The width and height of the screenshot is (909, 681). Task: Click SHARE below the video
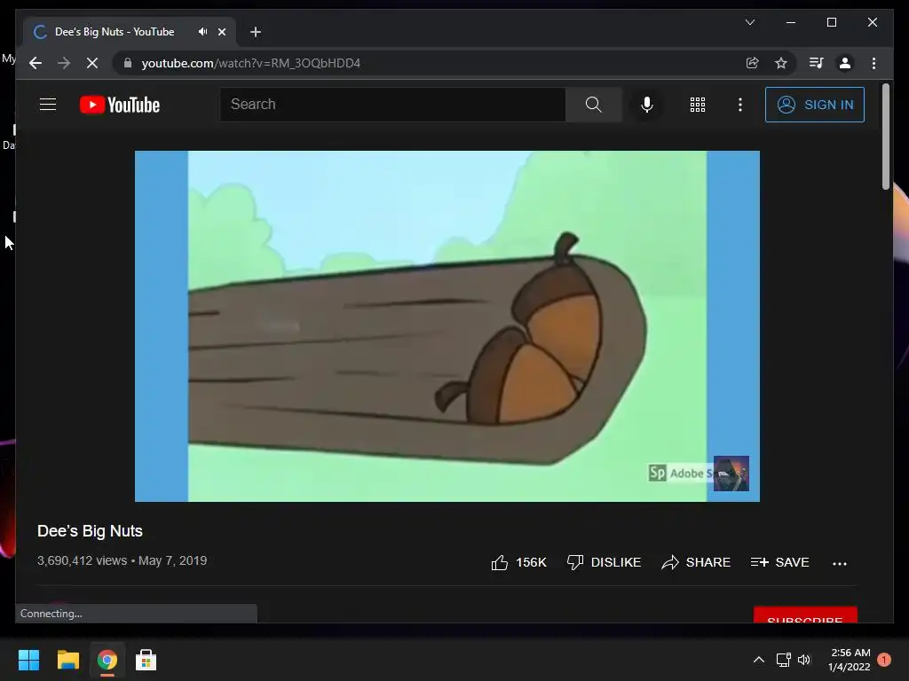click(696, 562)
